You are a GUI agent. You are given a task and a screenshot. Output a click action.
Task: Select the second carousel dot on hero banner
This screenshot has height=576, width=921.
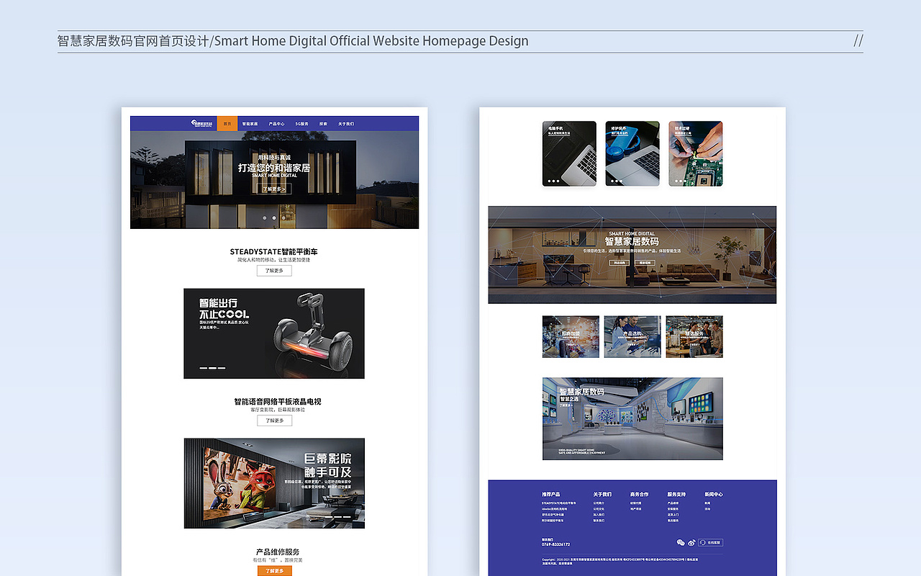tap(274, 217)
